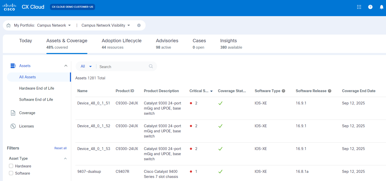The height and width of the screenshot is (181, 386).
Task: Open the Advisories tab
Action: click(x=167, y=44)
